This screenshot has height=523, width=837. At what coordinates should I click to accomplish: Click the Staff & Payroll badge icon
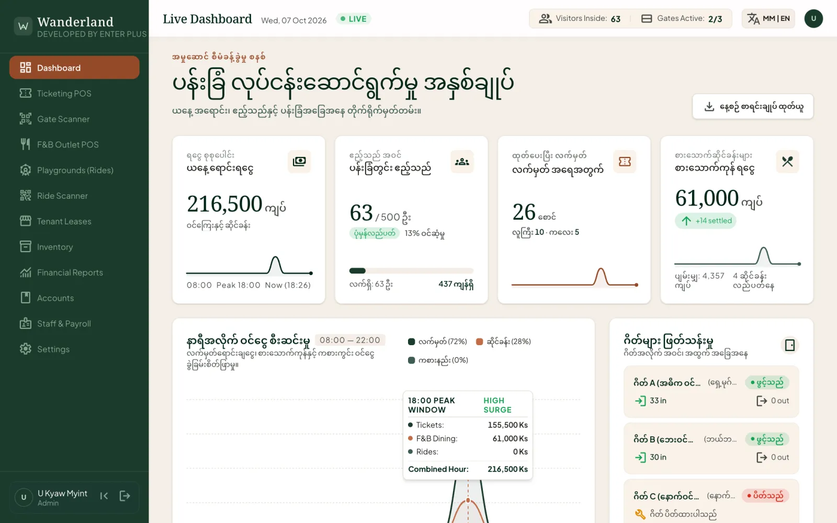[25, 324]
